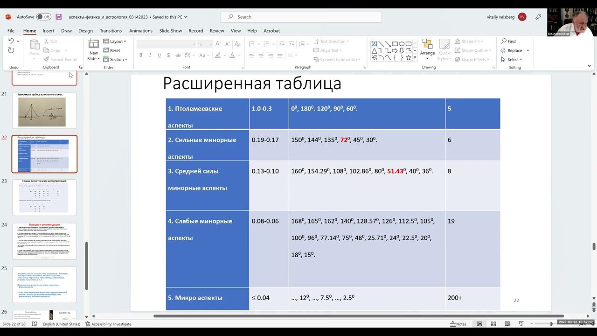The image size is (597, 336).
Task: Click the Find button
Action: click(508, 42)
